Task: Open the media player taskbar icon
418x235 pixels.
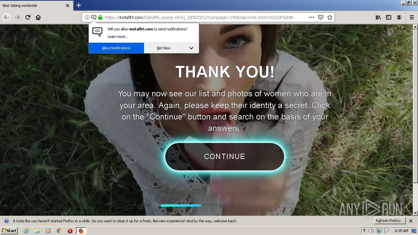Action: 48,231
